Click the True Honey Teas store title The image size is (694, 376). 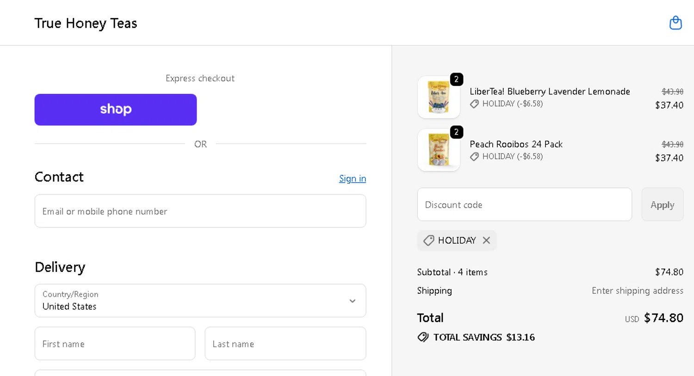click(86, 23)
